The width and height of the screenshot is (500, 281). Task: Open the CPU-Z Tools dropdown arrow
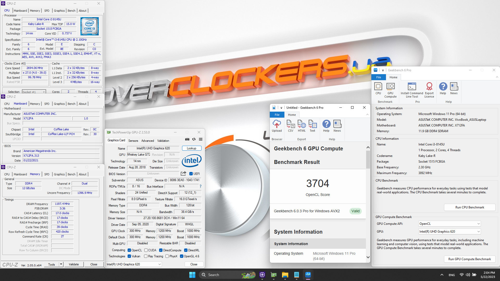61,264
